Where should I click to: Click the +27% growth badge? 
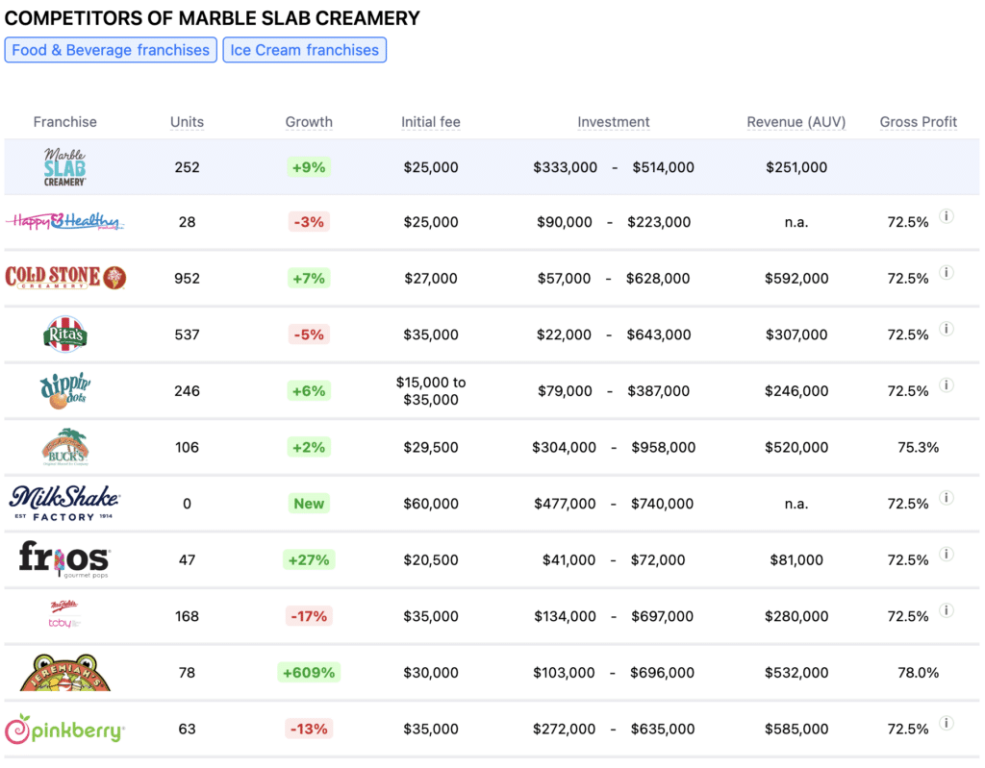(309, 560)
